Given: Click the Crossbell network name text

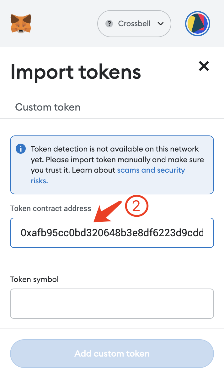Looking at the screenshot, I should tap(134, 24).
